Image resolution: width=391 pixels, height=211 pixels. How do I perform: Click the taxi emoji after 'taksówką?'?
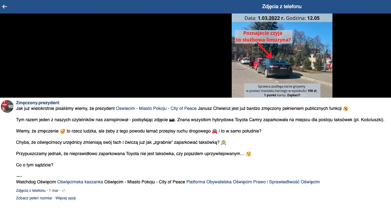pyautogui.click(x=224, y=143)
